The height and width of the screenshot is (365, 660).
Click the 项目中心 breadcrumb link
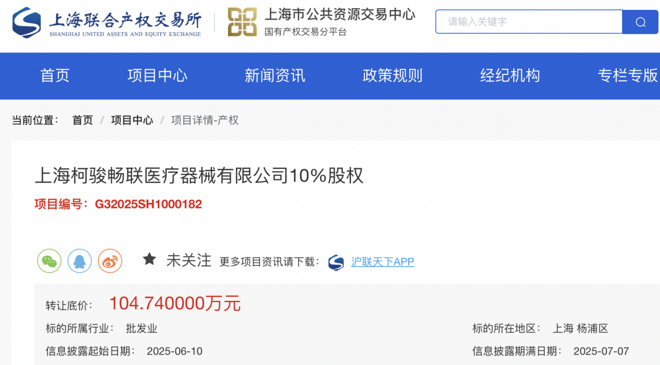click(132, 120)
